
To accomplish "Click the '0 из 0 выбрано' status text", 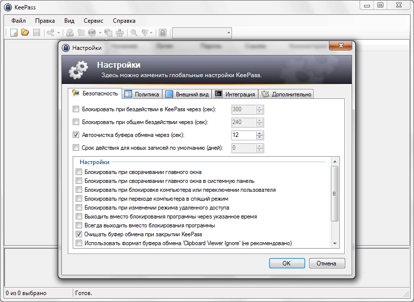I will pos(26,293).
